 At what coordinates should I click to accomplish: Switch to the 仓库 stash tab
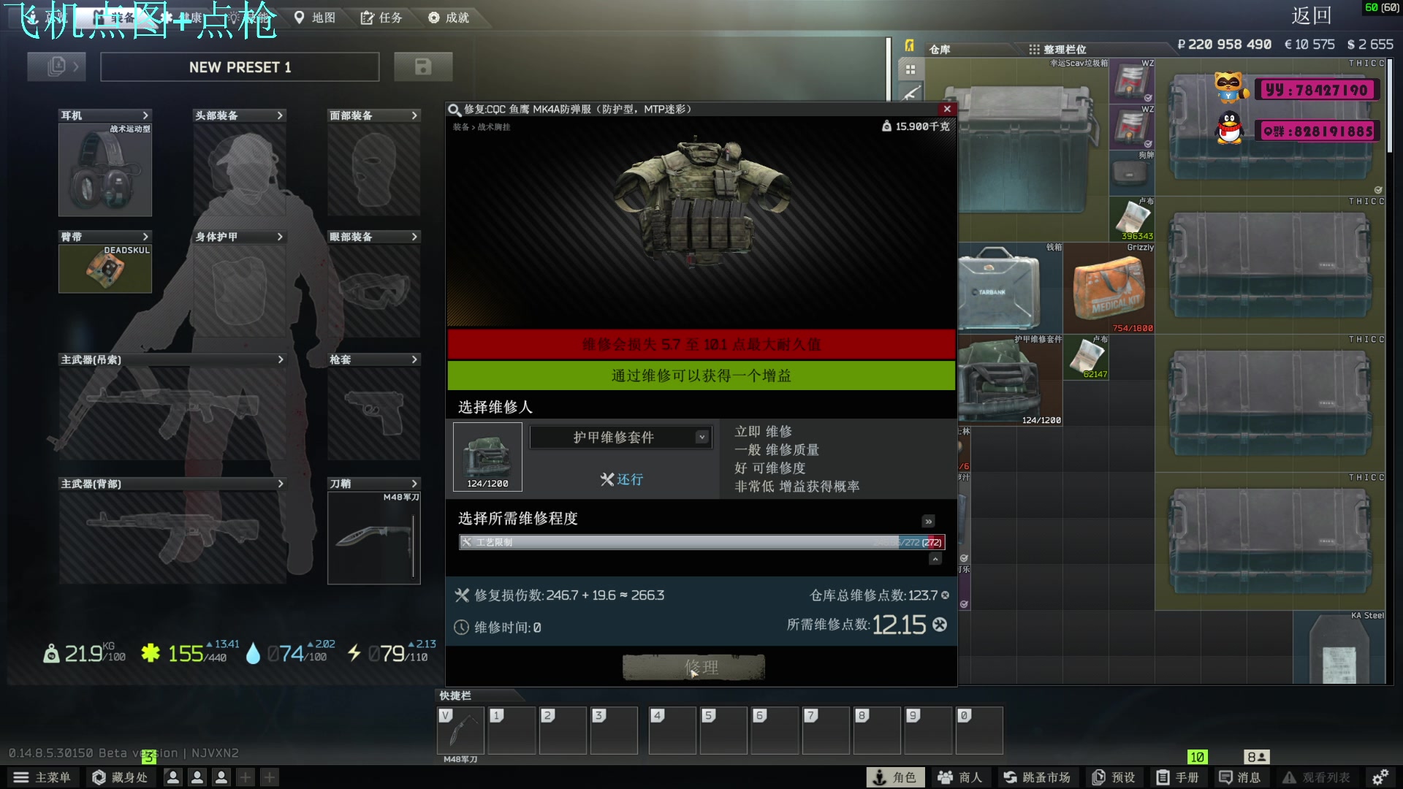[940, 50]
